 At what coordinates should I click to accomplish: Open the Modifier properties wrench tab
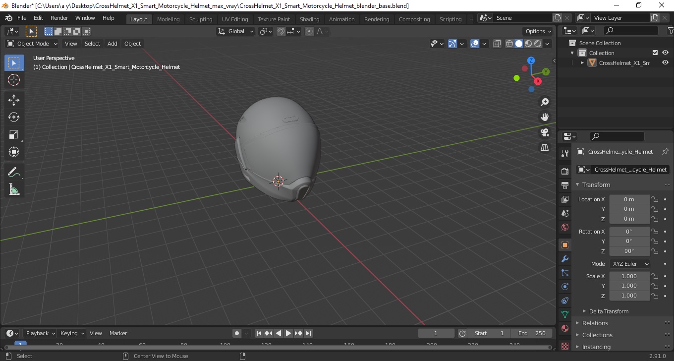[x=564, y=259]
